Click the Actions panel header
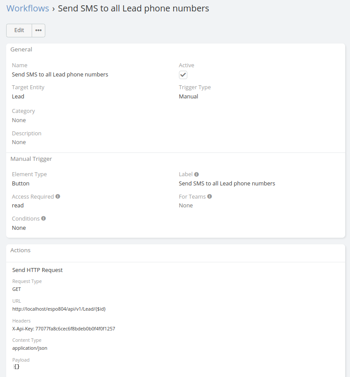350x377 pixels. click(x=21, y=250)
